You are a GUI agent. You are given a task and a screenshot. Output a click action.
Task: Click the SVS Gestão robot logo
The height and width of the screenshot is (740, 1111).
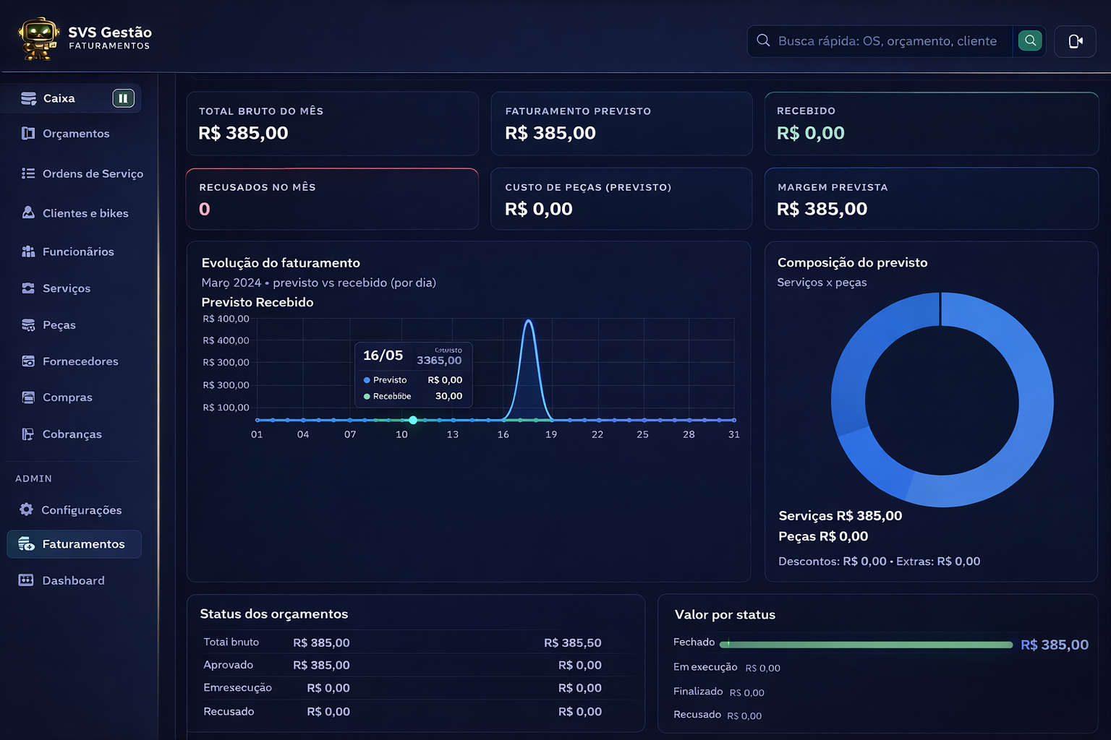tap(38, 38)
